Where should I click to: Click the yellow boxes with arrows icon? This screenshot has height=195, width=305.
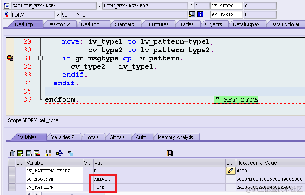click(x=48, y=153)
